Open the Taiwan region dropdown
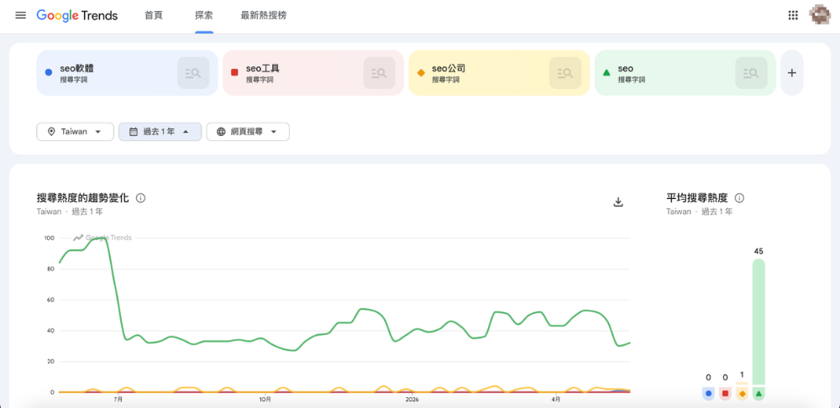This screenshot has width=840, height=408. click(75, 132)
